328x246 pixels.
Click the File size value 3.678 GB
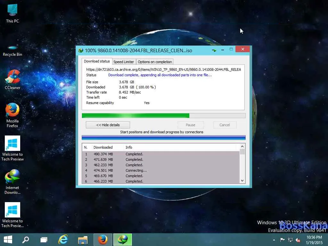click(127, 82)
